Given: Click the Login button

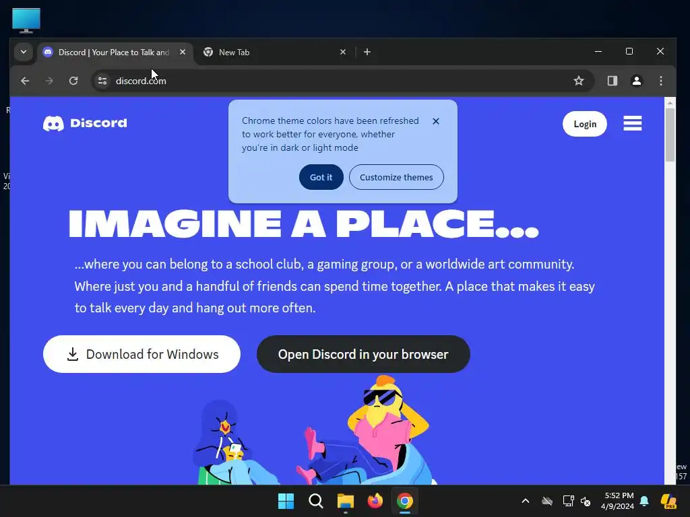Looking at the screenshot, I should click(x=584, y=124).
